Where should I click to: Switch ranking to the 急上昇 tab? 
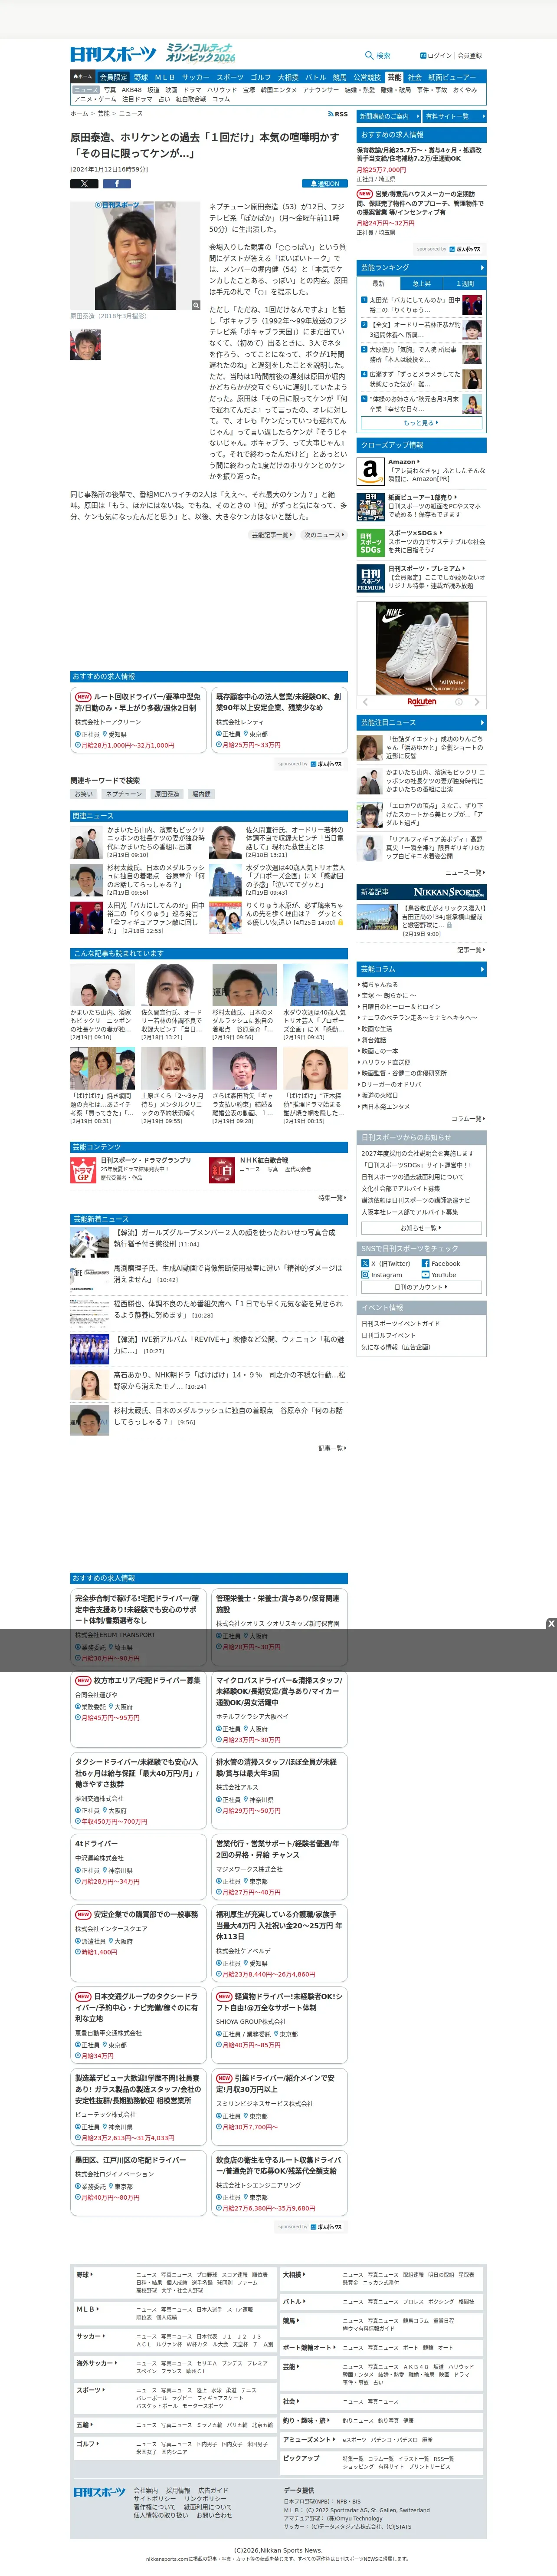(x=422, y=283)
